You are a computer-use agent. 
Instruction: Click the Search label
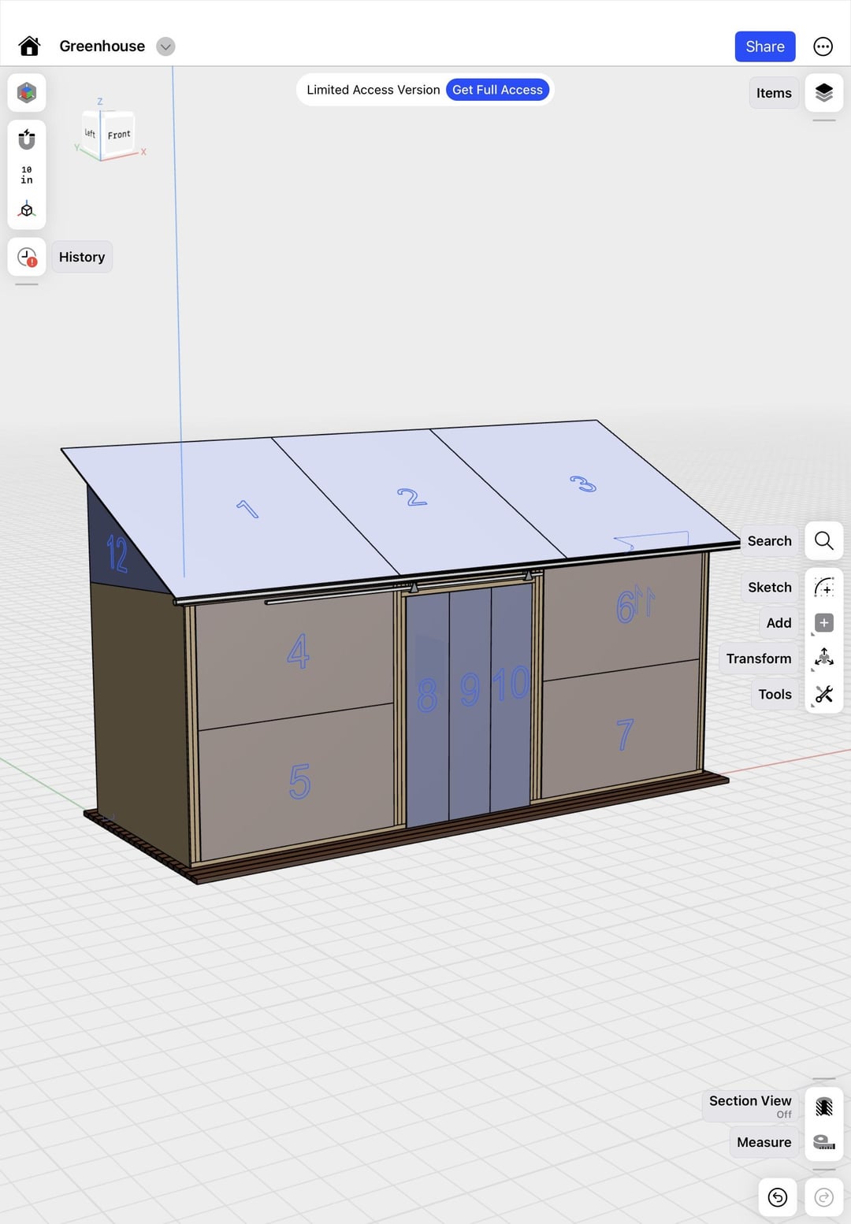[769, 541]
